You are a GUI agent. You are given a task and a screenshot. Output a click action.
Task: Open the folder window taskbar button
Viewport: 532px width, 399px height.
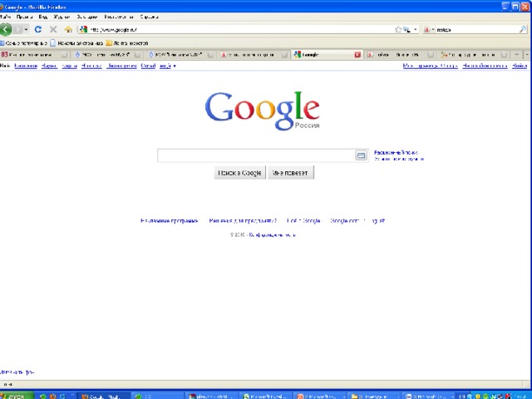(x=375, y=396)
